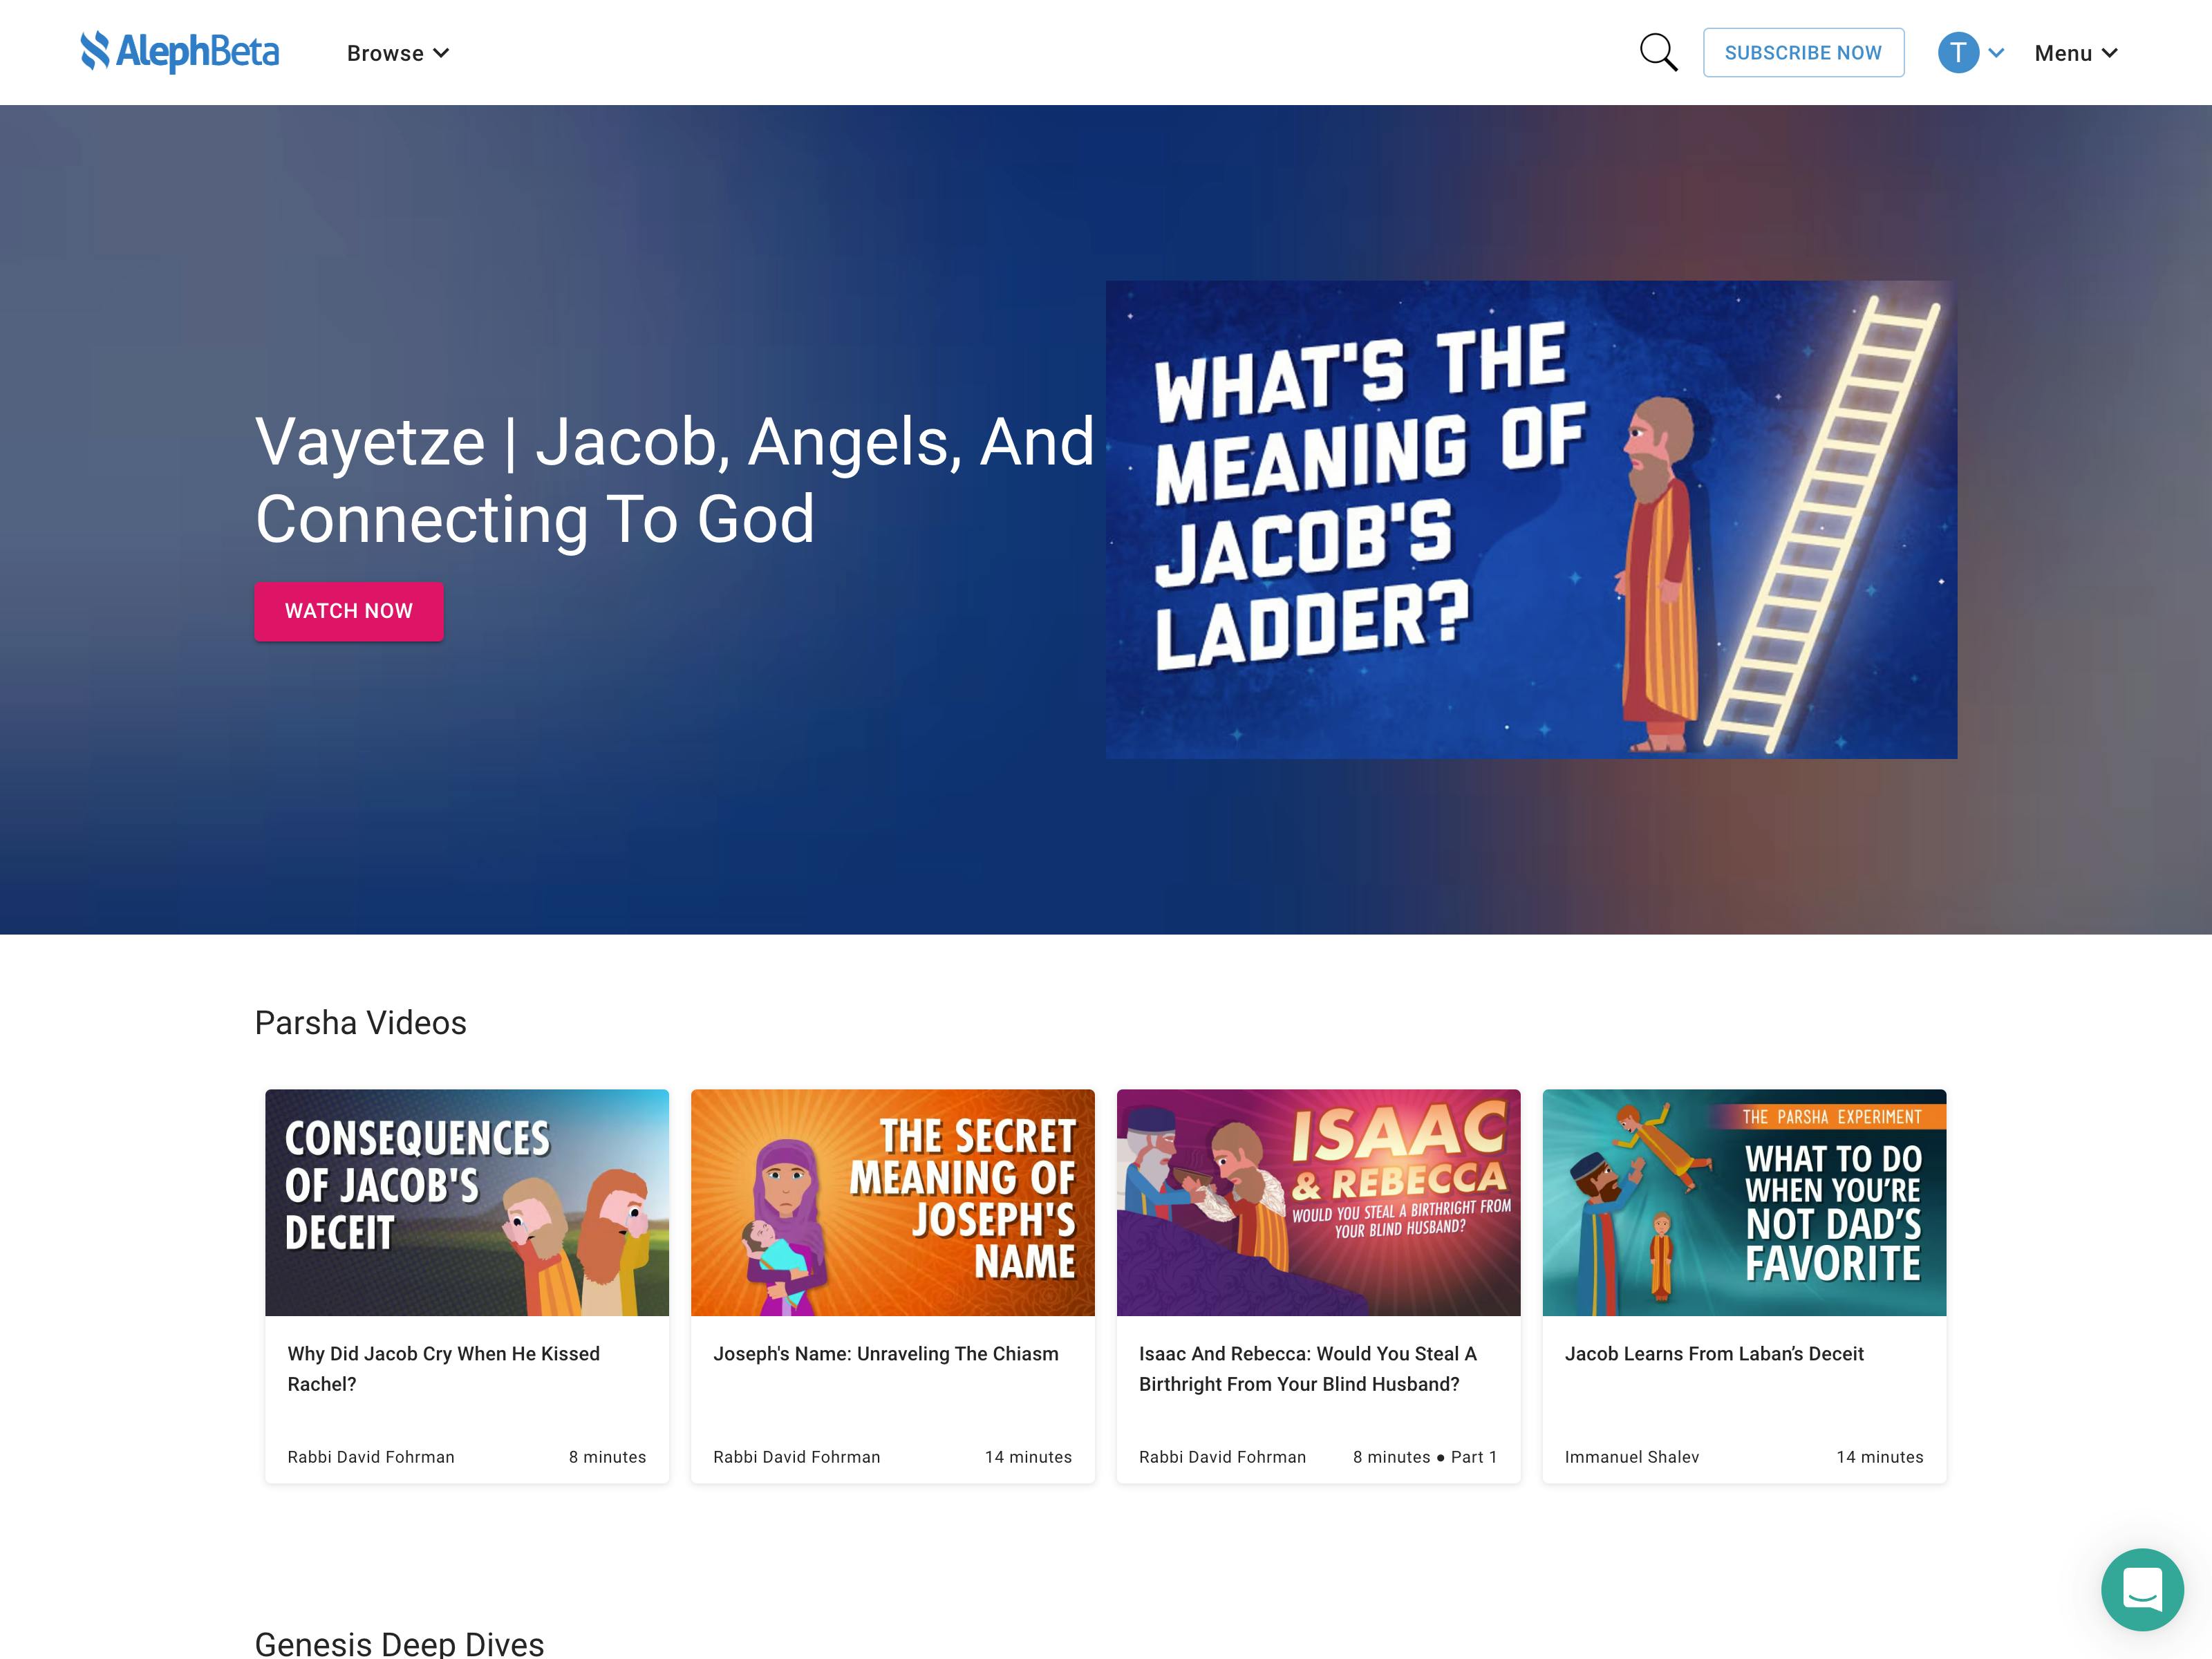Click the user avatar T icon
This screenshot has width=2212, height=1659.
[x=1958, y=53]
